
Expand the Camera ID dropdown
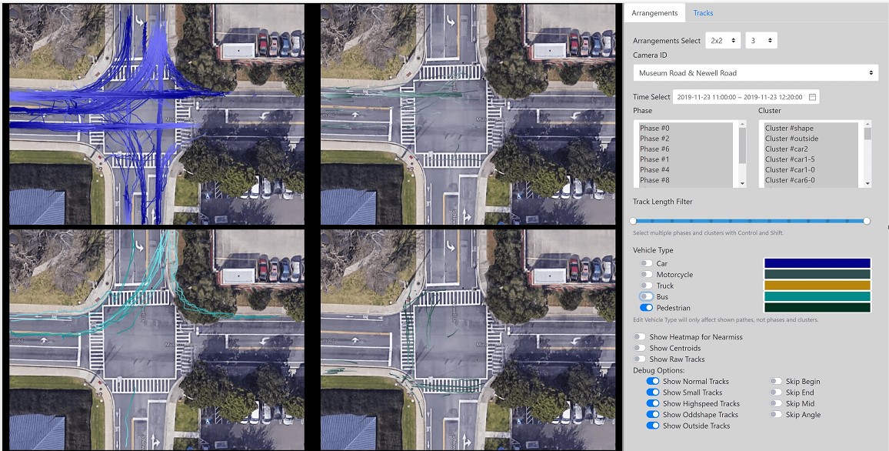click(x=756, y=73)
